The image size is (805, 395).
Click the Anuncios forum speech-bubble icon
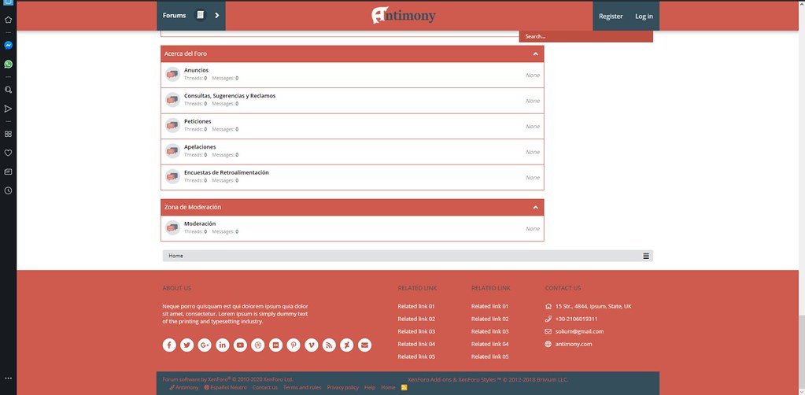pos(172,75)
